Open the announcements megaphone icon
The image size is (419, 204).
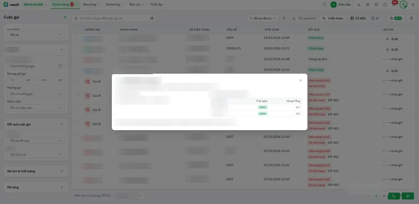click(x=376, y=4)
